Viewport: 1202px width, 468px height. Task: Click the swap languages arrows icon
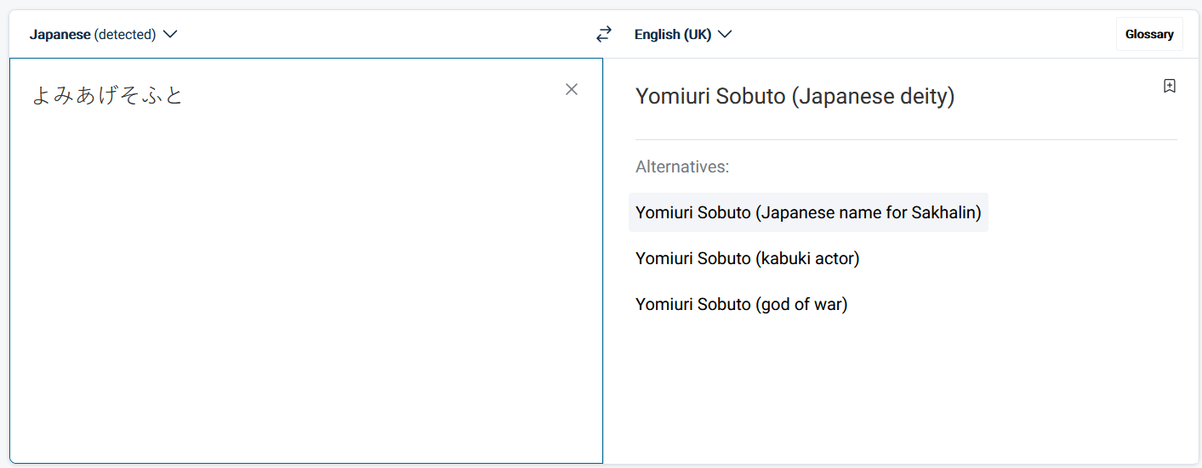click(603, 34)
